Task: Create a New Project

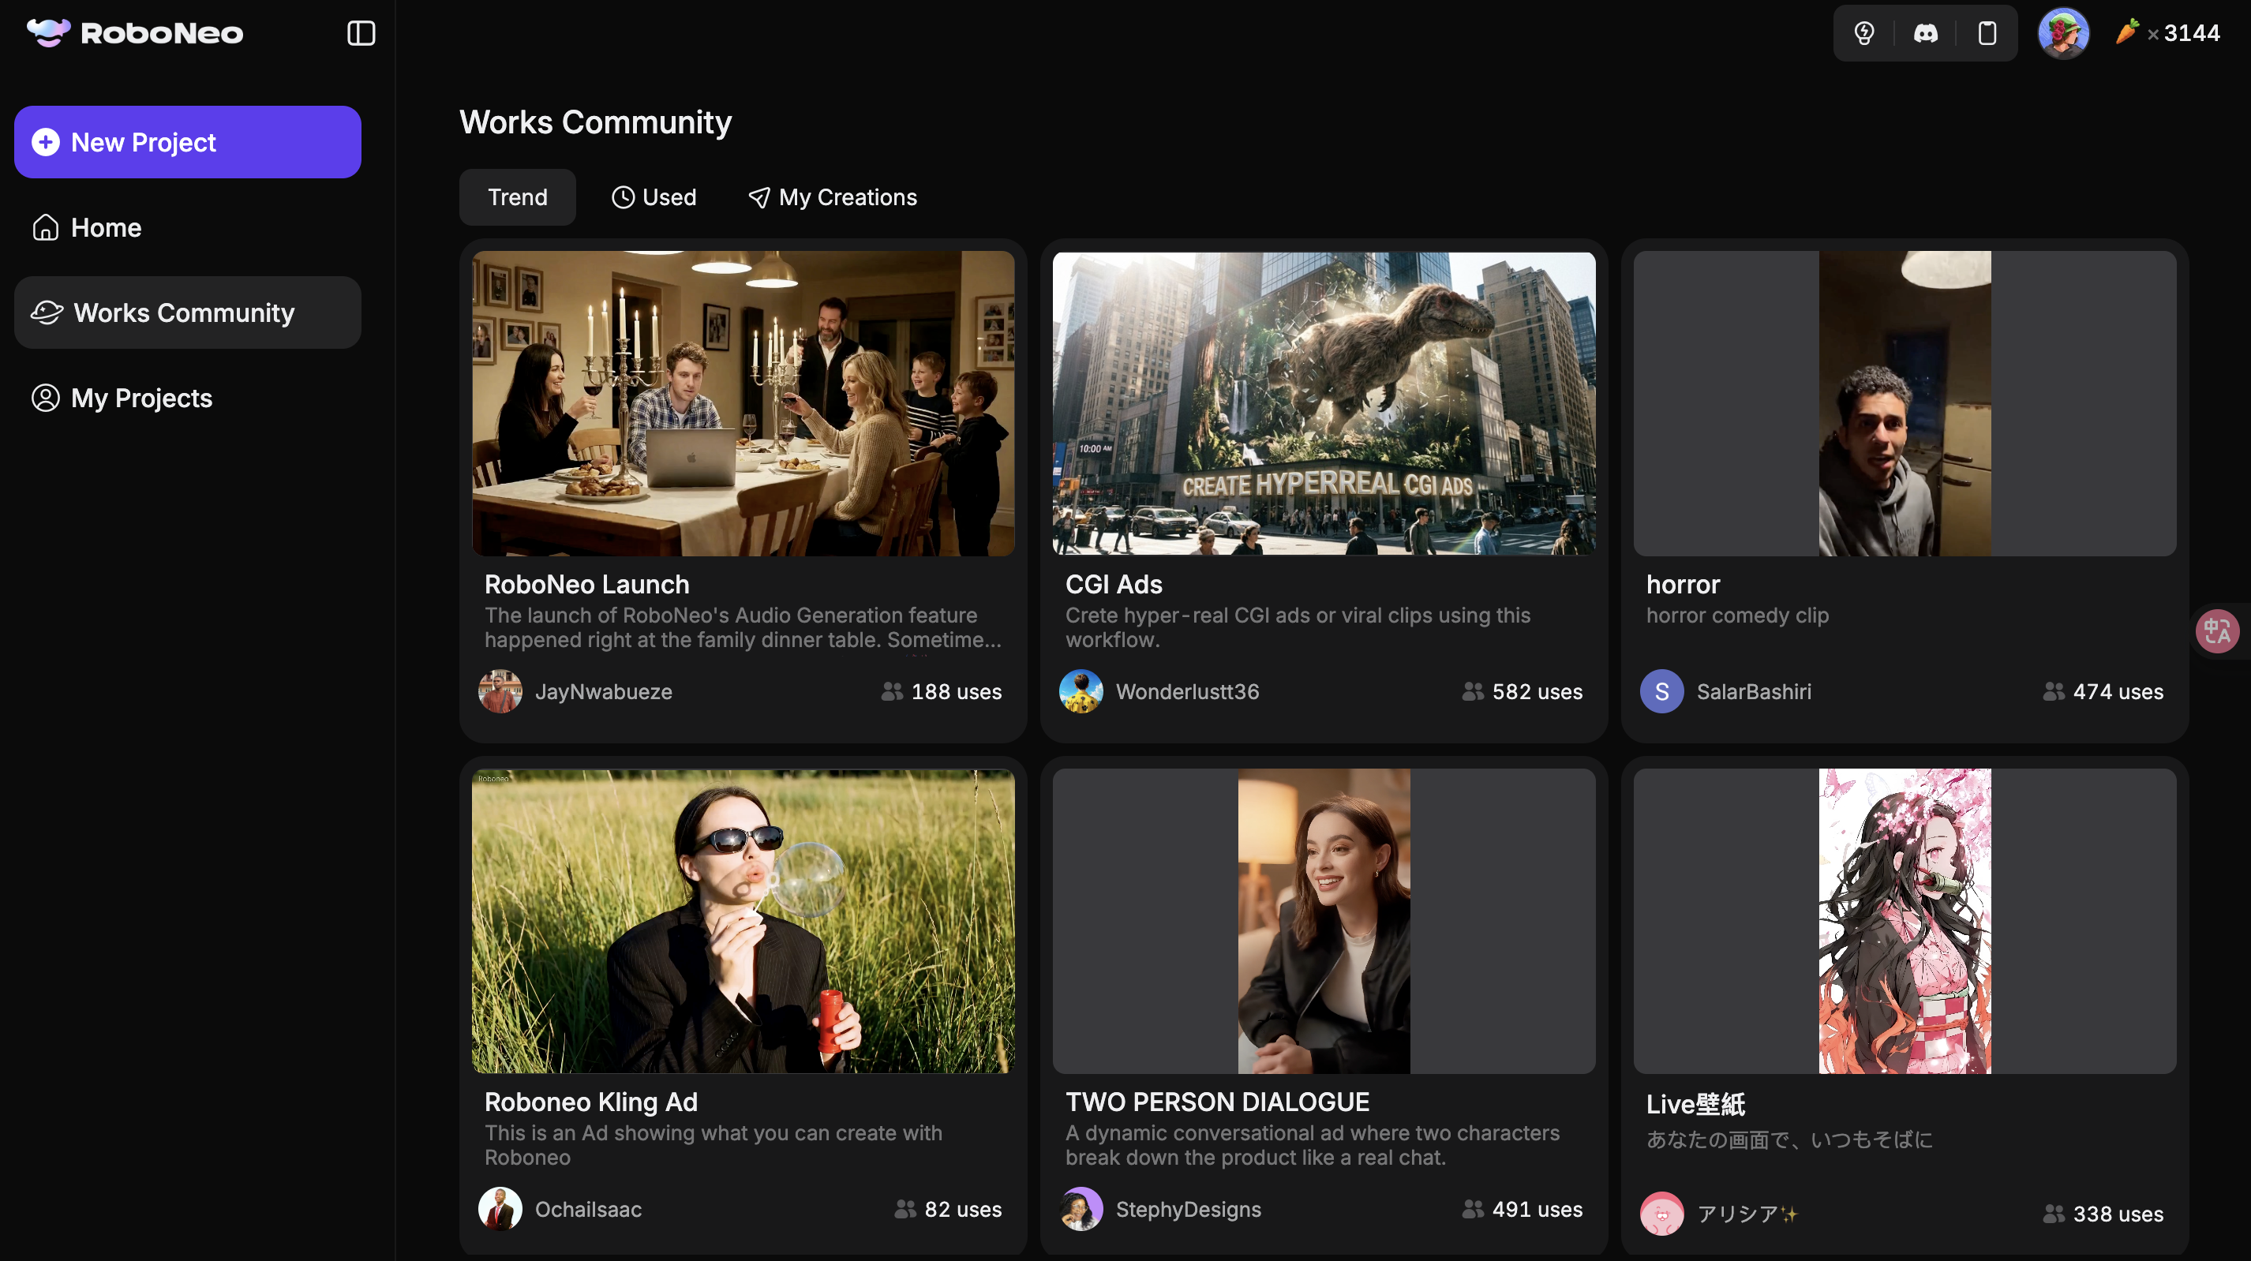Action: [x=187, y=143]
